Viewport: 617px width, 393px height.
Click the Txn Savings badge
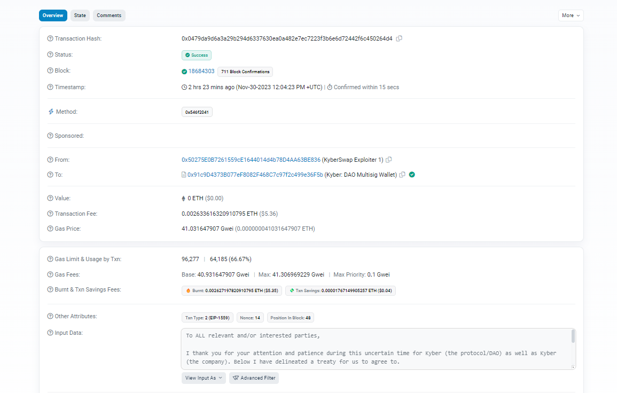click(x=340, y=290)
